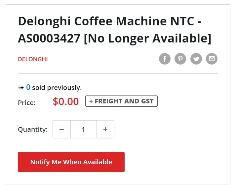Click the AS0003427 product code
Image resolution: width=237 pixels, height=190 pixels.
[49, 39]
